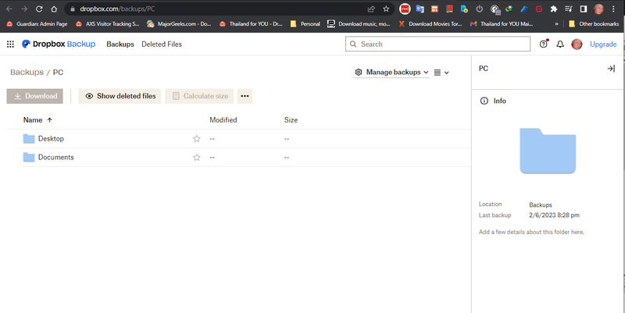Viewport: 625px width, 313px height.
Task: Open the Dropbox account avatar menu
Action: (577, 44)
